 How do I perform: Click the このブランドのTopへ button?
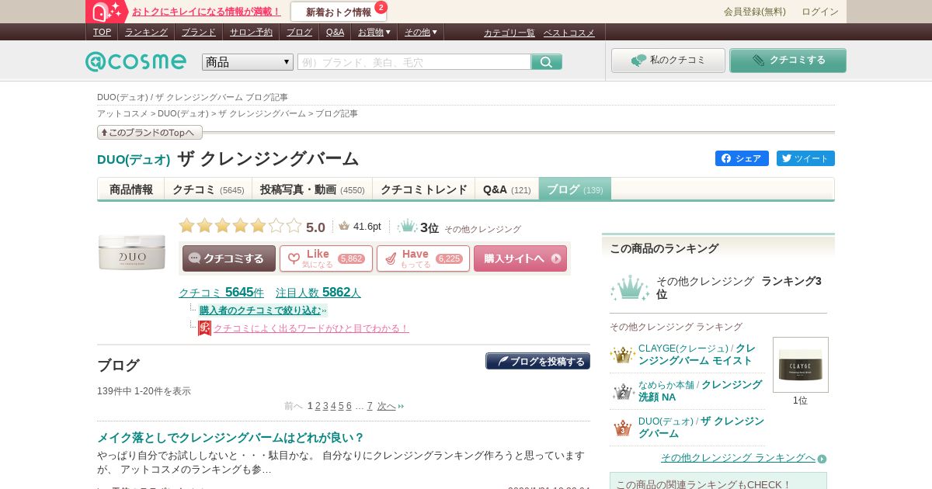150,133
